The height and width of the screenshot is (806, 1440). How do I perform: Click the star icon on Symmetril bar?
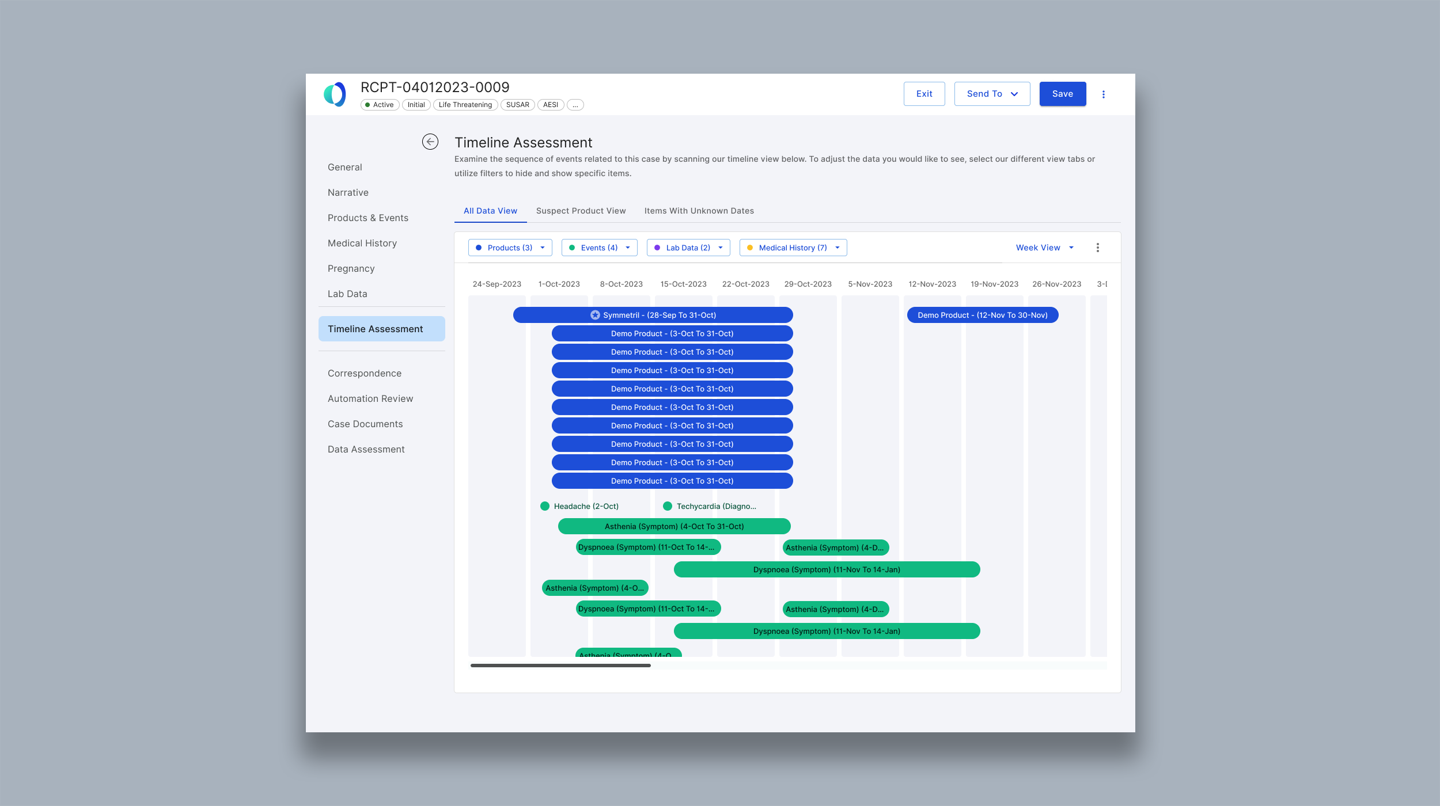tap(595, 315)
